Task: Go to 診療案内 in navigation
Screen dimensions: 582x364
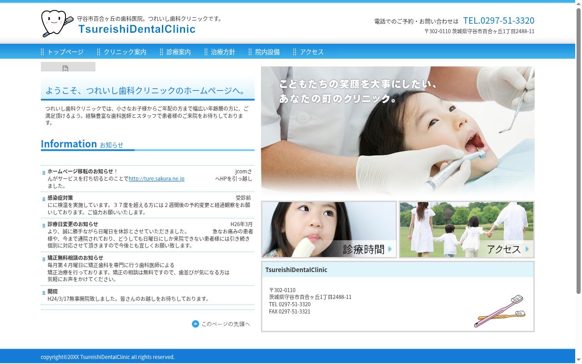Action: coord(175,52)
